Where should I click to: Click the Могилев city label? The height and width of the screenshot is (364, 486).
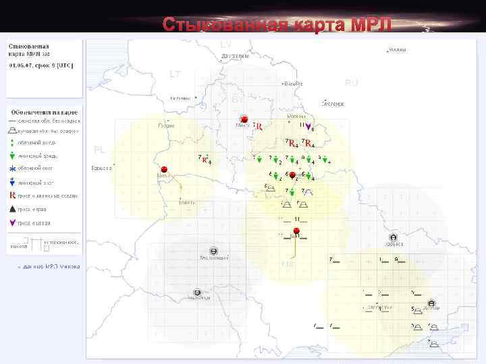coord(296,117)
